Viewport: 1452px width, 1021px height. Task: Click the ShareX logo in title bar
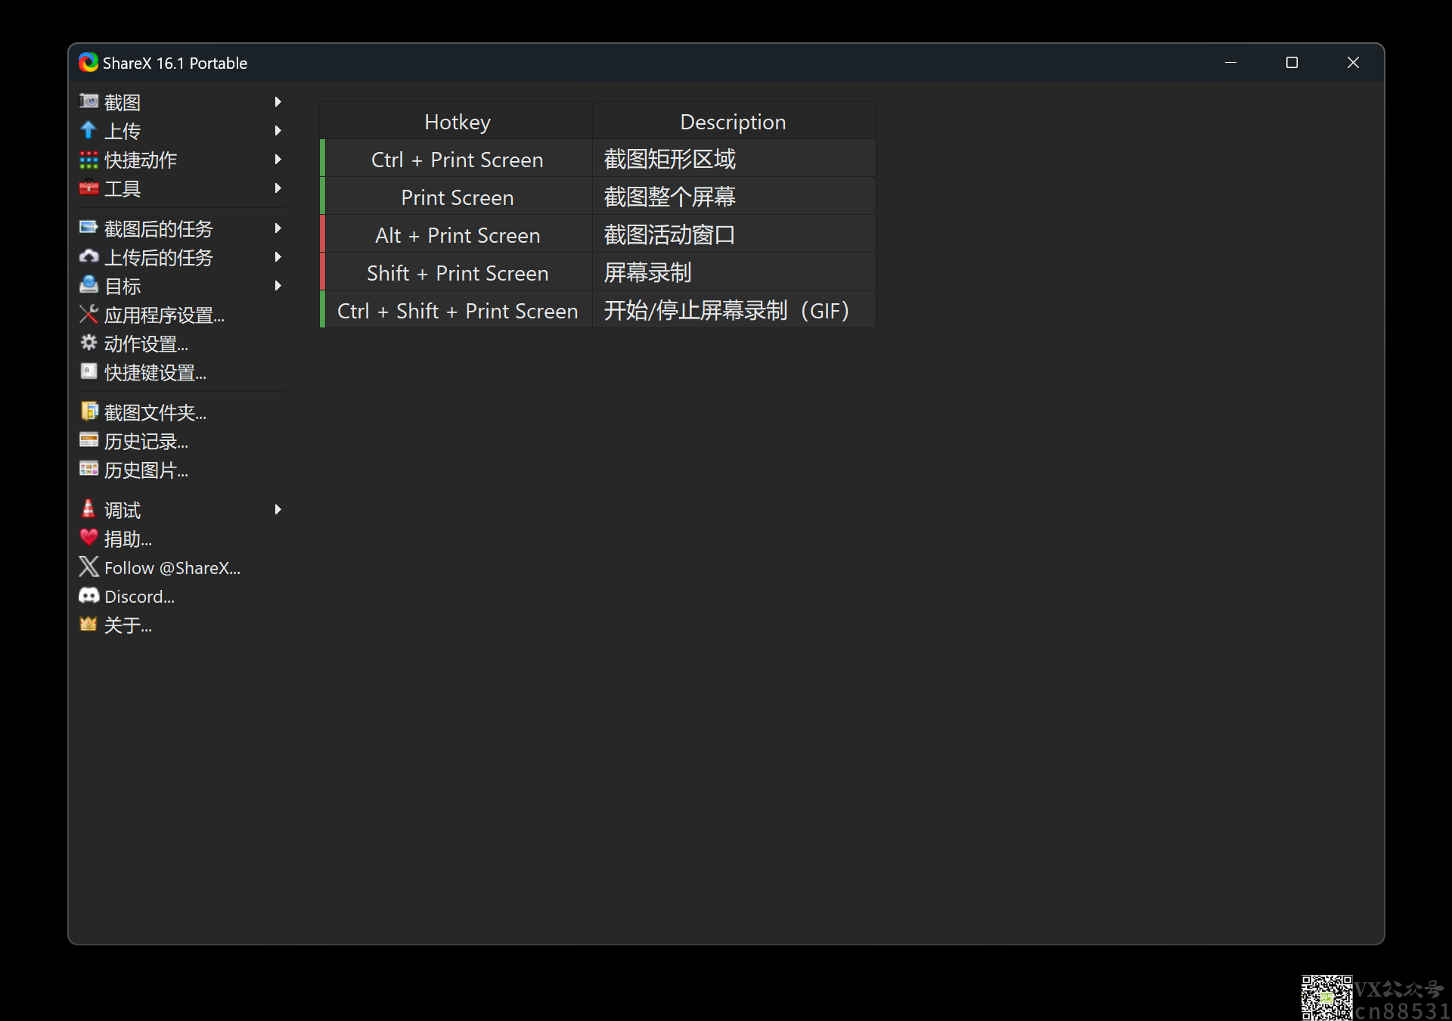pos(88,63)
